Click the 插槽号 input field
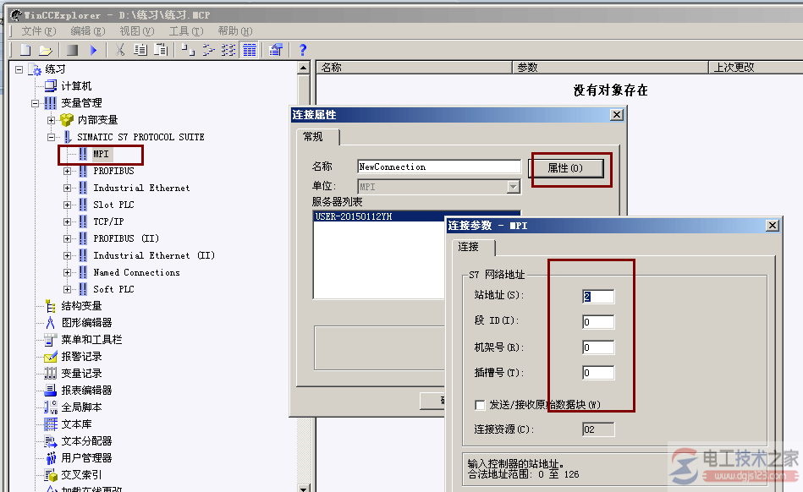The width and height of the screenshot is (803, 492). (x=598, y=373)
